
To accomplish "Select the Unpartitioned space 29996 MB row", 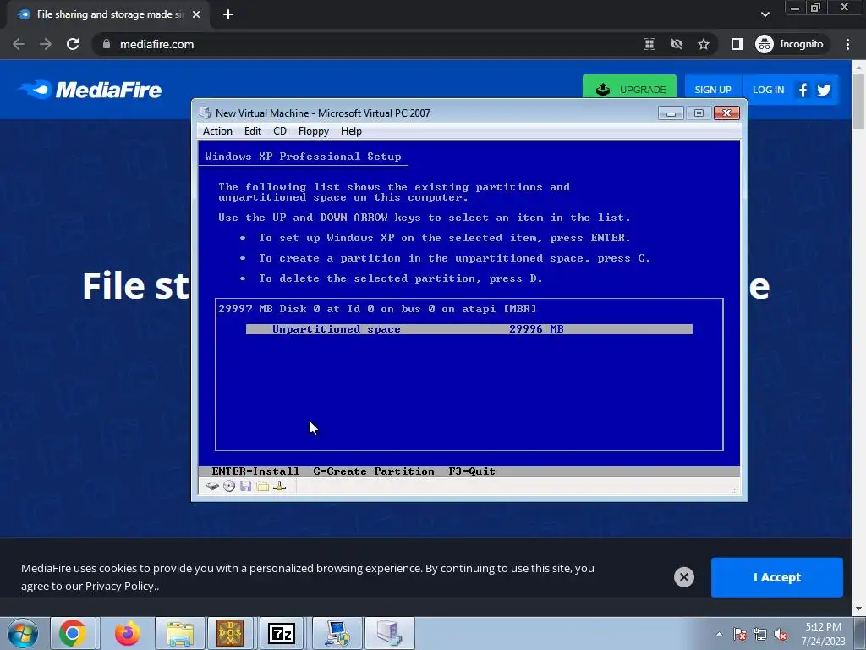I will [x=469, y=329].
